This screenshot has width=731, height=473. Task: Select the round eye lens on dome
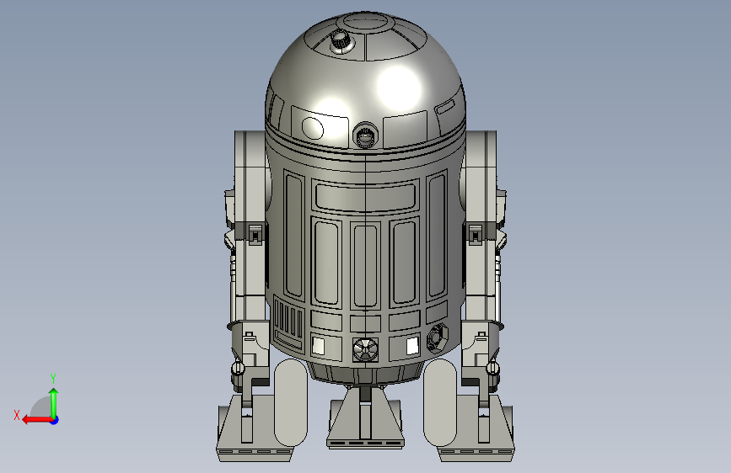366,135
